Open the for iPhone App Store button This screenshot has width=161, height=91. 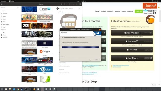(x=132, y=58)
